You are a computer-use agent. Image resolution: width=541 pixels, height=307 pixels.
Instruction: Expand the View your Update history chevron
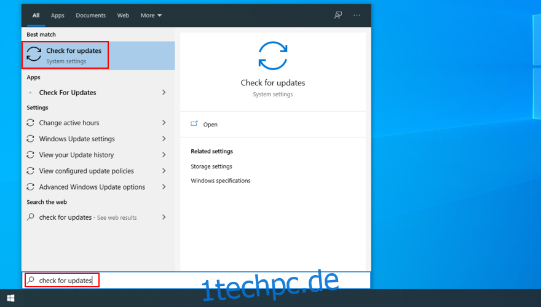[x=164, y=155]
